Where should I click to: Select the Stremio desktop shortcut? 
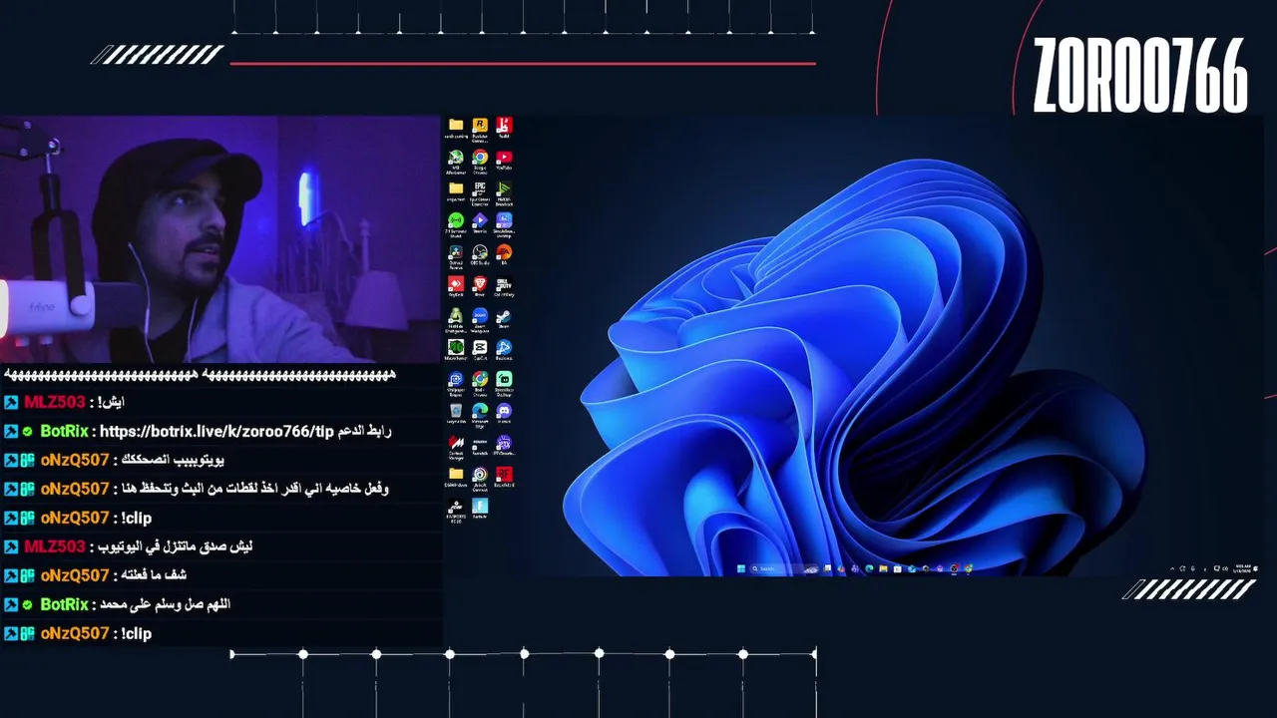pos(480,223)
